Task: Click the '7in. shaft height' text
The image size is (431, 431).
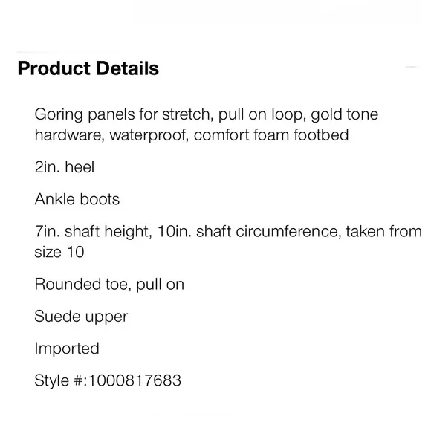Action: [x=93, y=231]
